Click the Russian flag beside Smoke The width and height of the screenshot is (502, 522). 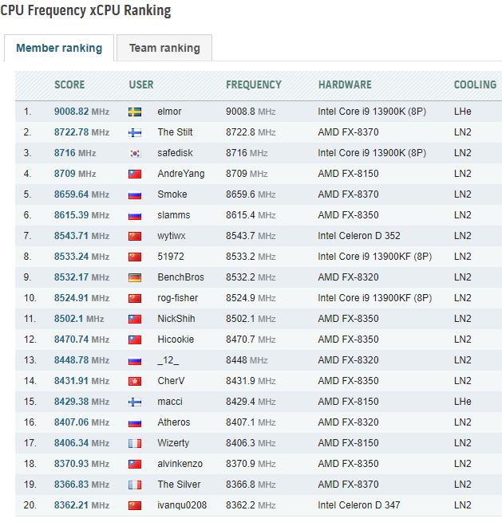click(135, 194)
